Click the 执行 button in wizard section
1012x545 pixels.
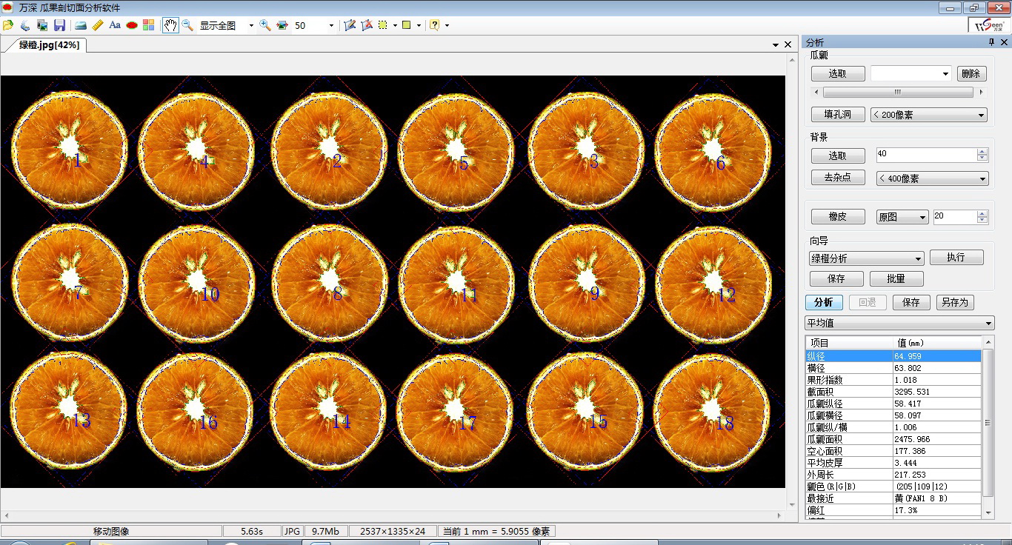(x=956, y=257)
